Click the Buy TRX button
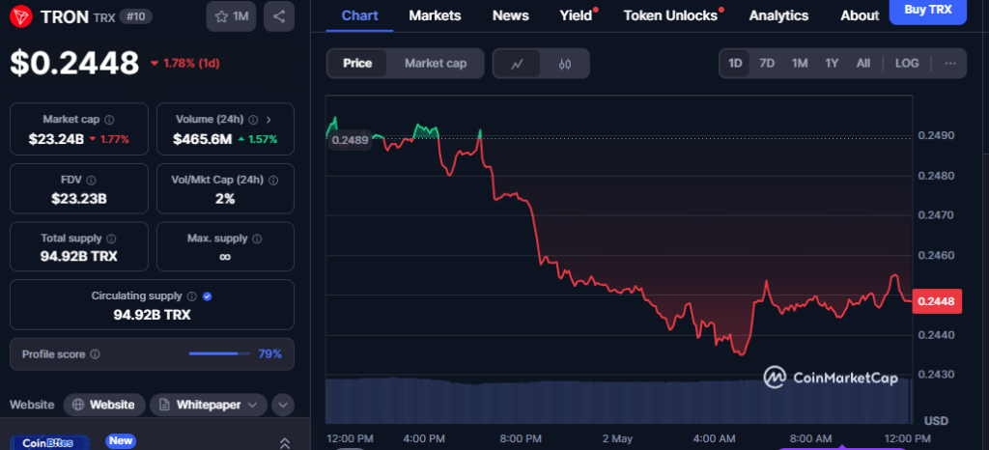 927,10
